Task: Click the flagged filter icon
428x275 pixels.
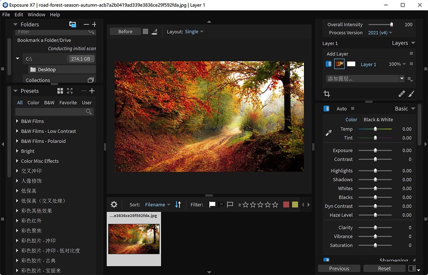Action: click(212, 204)
